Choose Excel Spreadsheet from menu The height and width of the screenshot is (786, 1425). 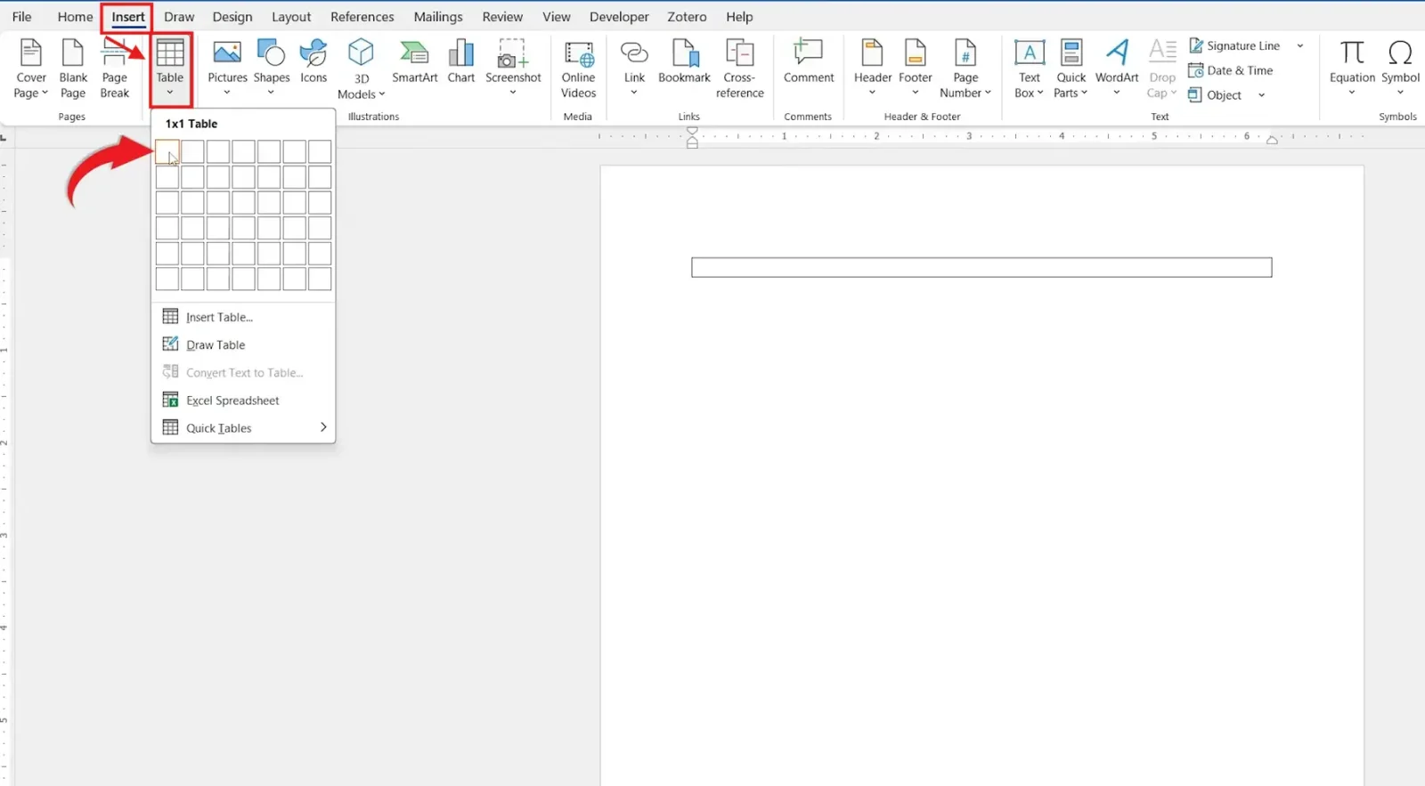point(243,400)
